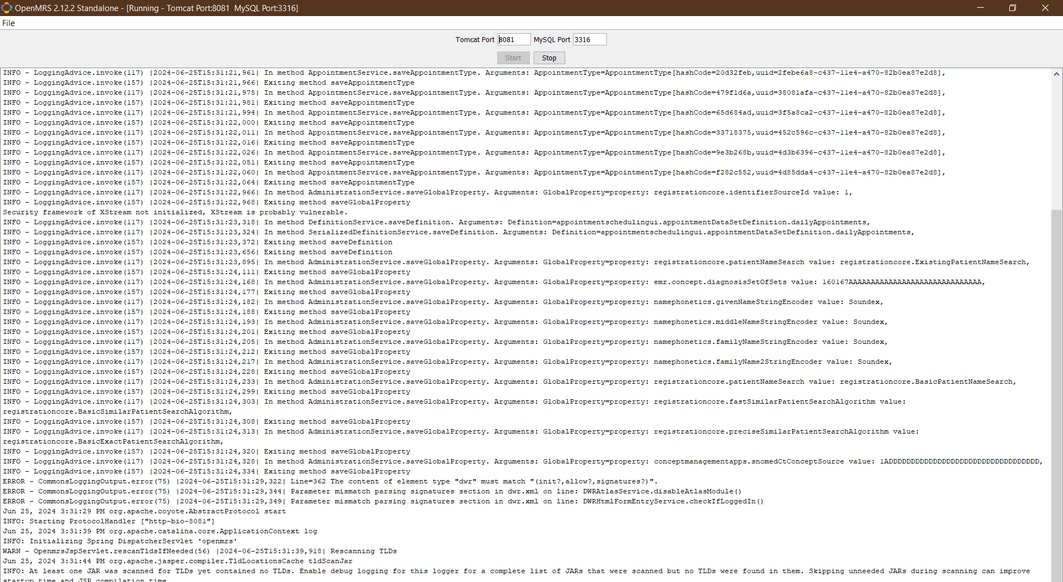Click the 'Security framework of XStream not initialized' line

[x=176, y=213]
